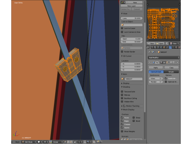Open the pivot point selector
This screenshot has width=192, height=144.
pyautogui.click(x=46, y=142)
